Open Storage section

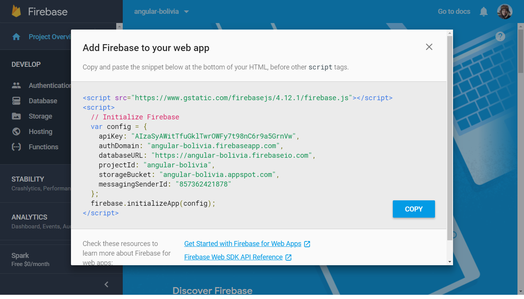tap(40, 116)
